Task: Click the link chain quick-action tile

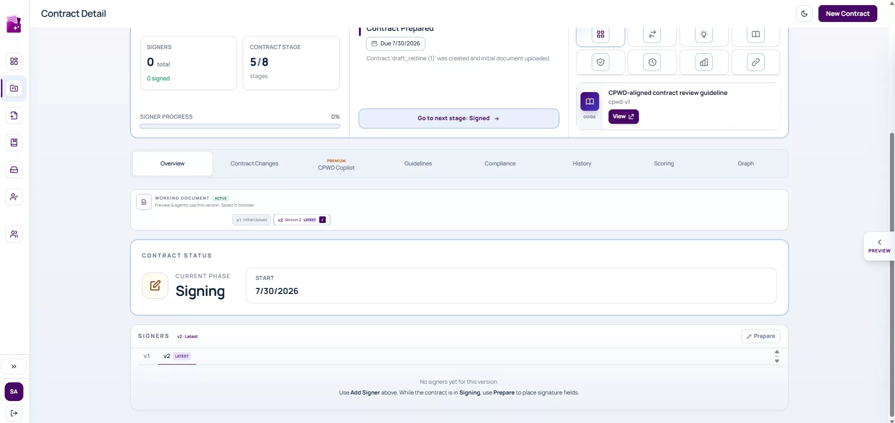Action: [x=756, y=62]
